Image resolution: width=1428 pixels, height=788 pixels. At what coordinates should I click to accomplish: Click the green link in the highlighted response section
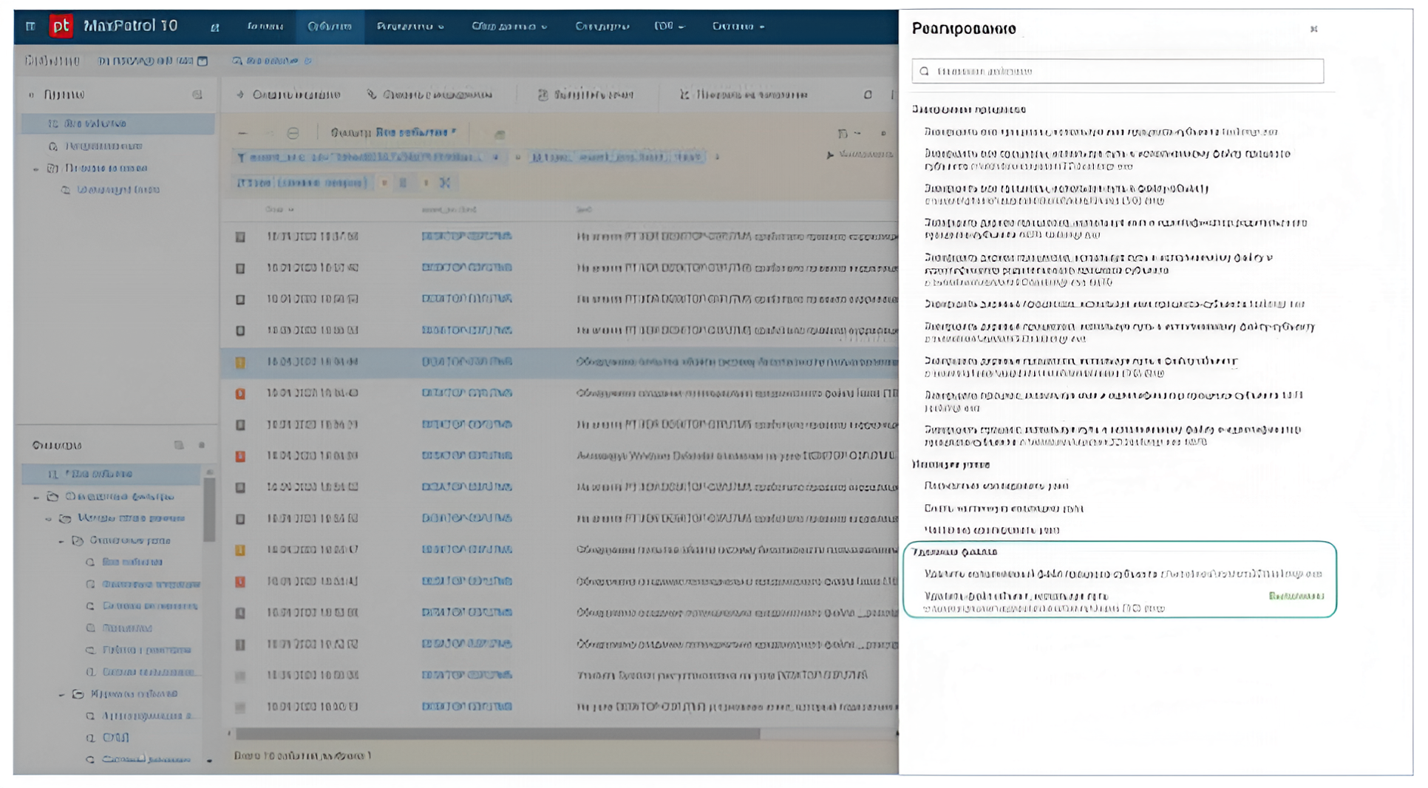pos(1296,596)
